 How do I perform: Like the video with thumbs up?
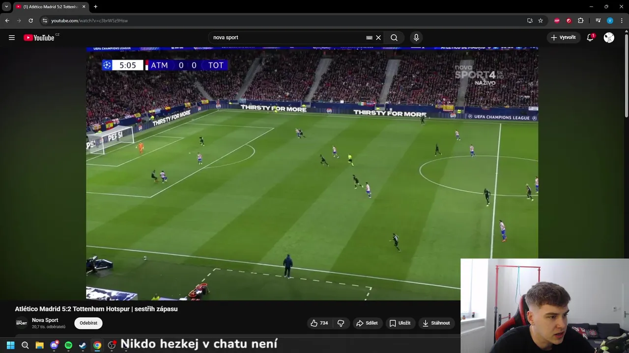click(x=319, y=323)
